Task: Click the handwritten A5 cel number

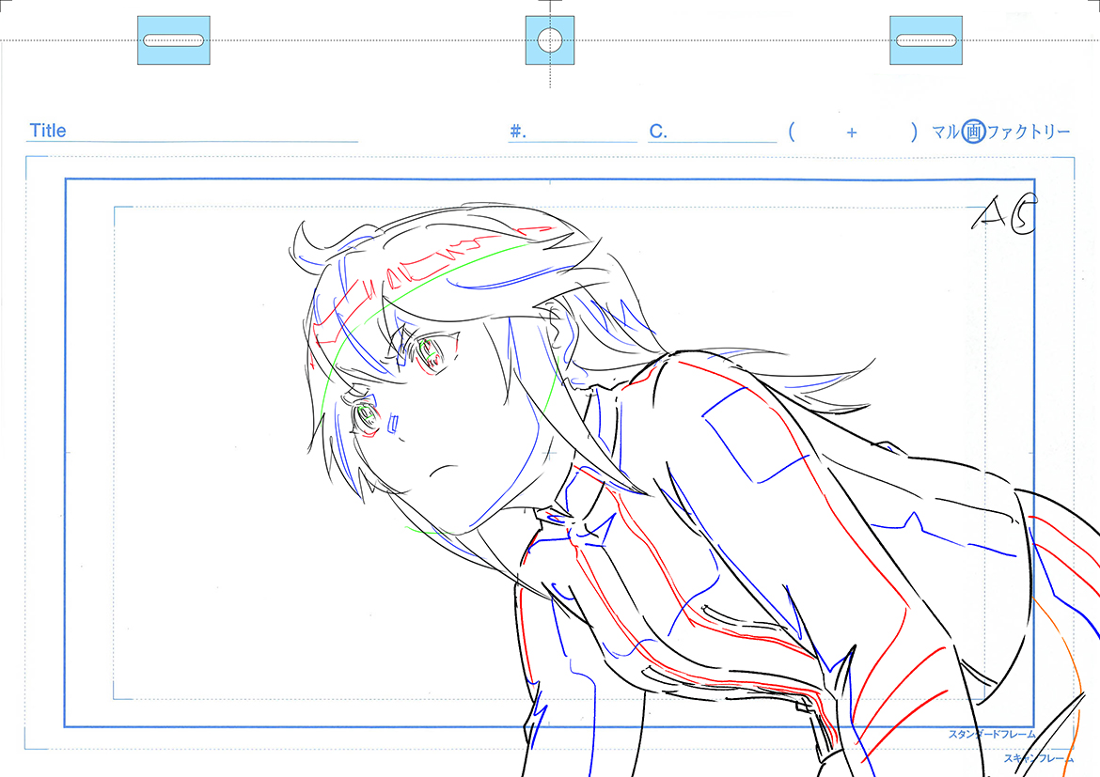Action: coord(1004,213)
